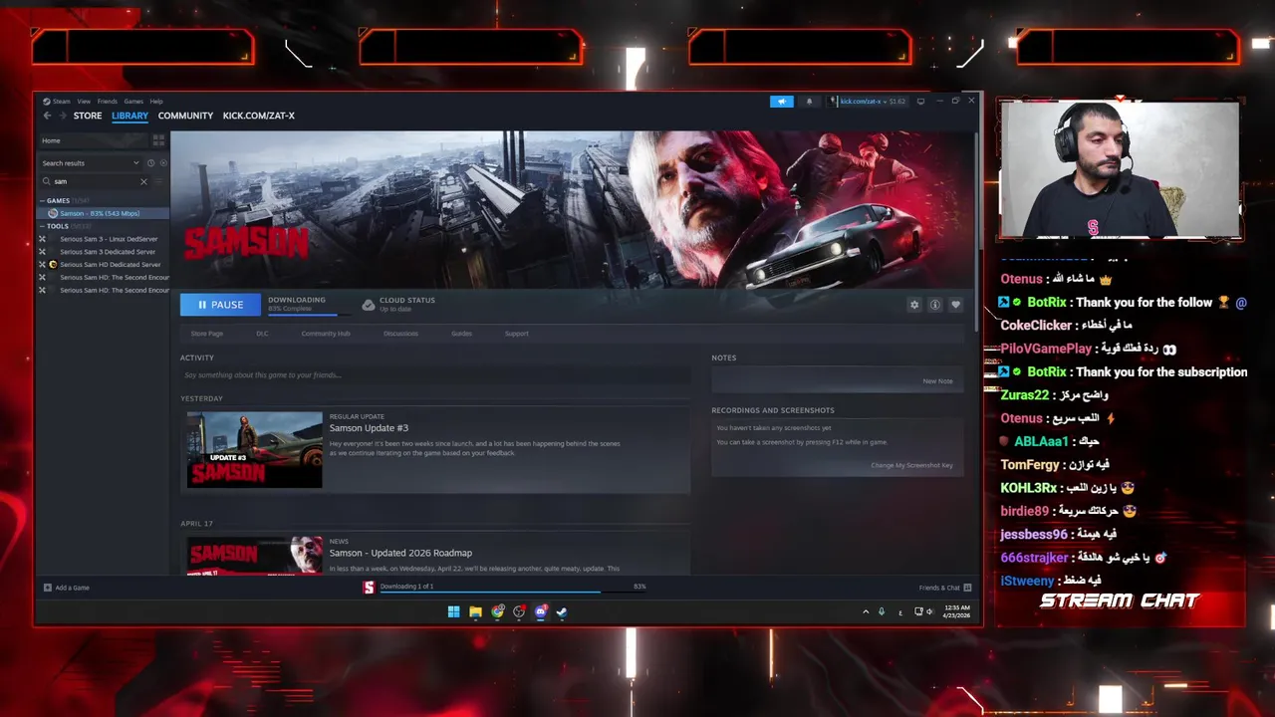This screenshot has height=717, width=1275.
Task: Click the Cloud Status cloud icon
Action: pyautogui.click(x=369, y=305)
